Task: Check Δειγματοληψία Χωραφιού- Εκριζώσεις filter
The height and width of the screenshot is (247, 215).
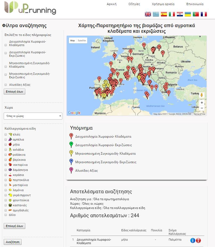Action: click(6, 53)
